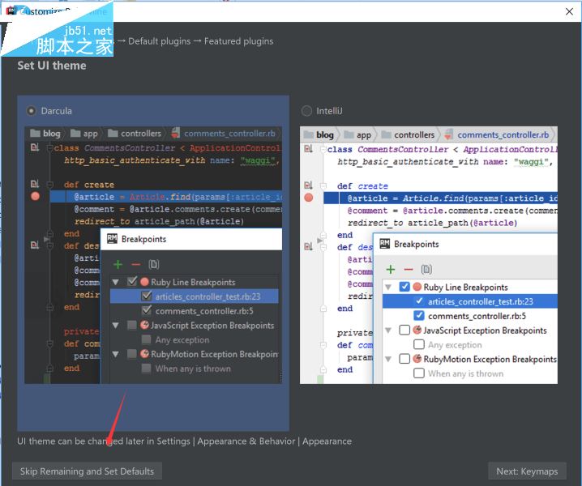
Task: Click the green plus add icon in IntelliJ preview
Action: coord(391,270)
